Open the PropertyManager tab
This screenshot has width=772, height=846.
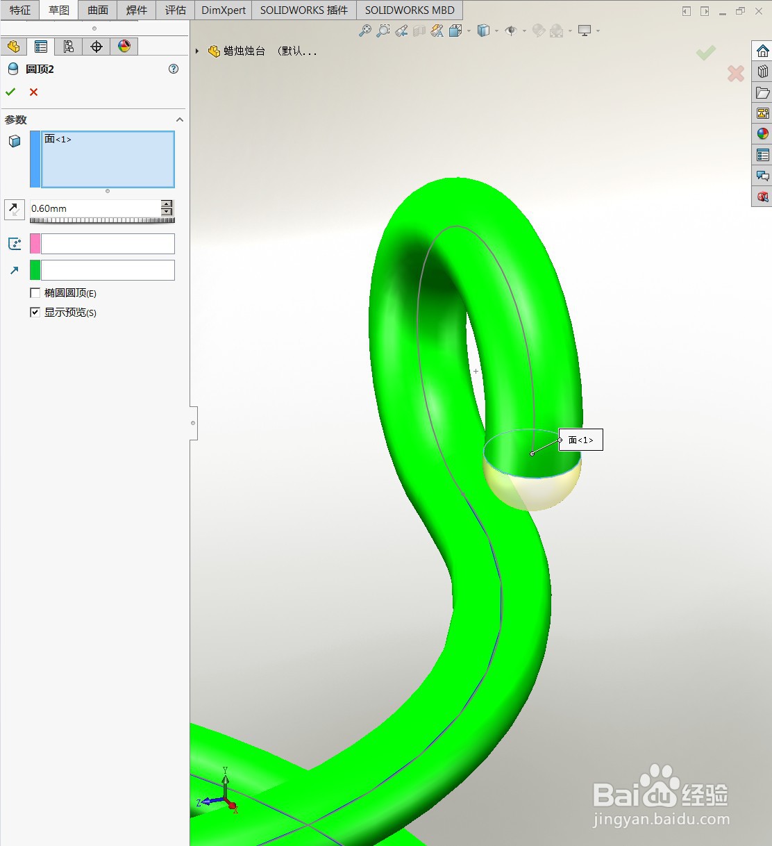[x=41, y=47]
